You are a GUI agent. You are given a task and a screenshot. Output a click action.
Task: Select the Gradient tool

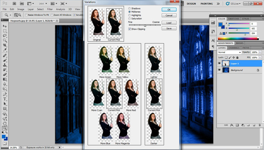(5, 79)
